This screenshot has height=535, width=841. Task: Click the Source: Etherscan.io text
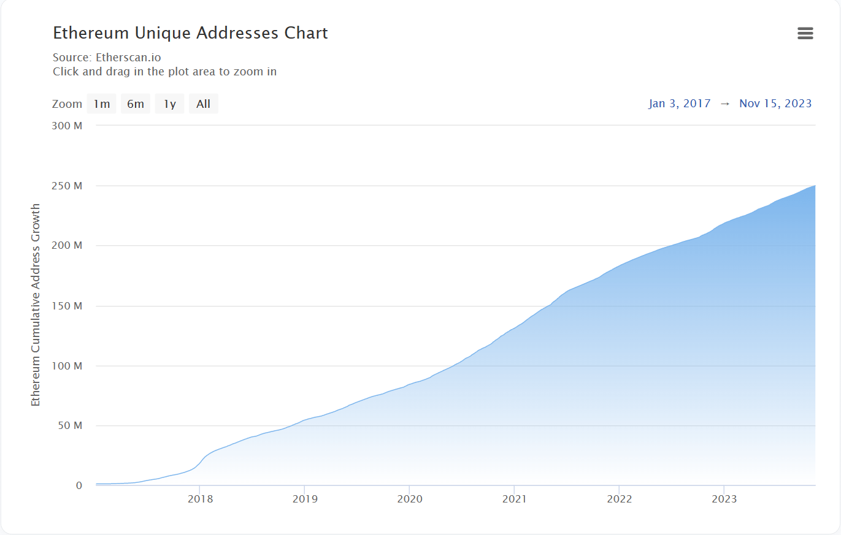(107, 58)
